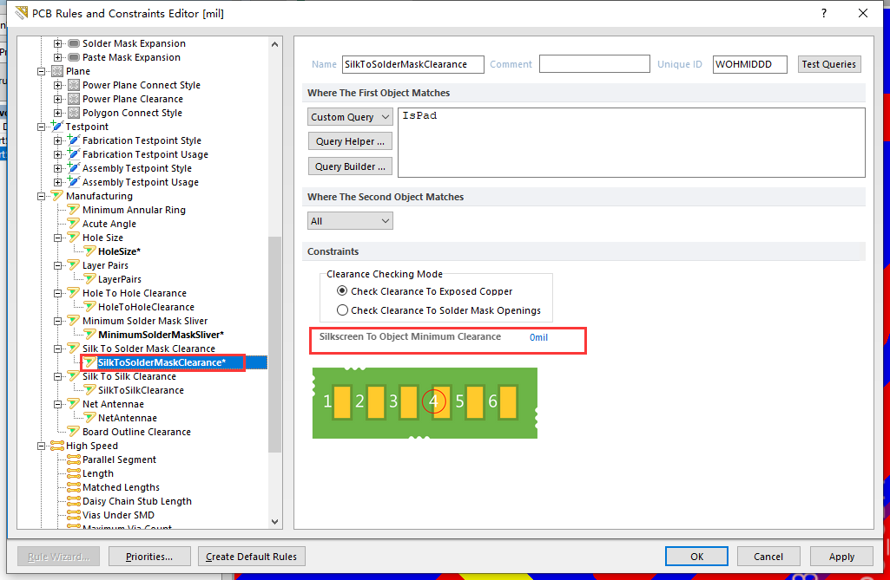Select the NetAntennae rule
The width and height of the screenshot is (890, 580).
128,419
